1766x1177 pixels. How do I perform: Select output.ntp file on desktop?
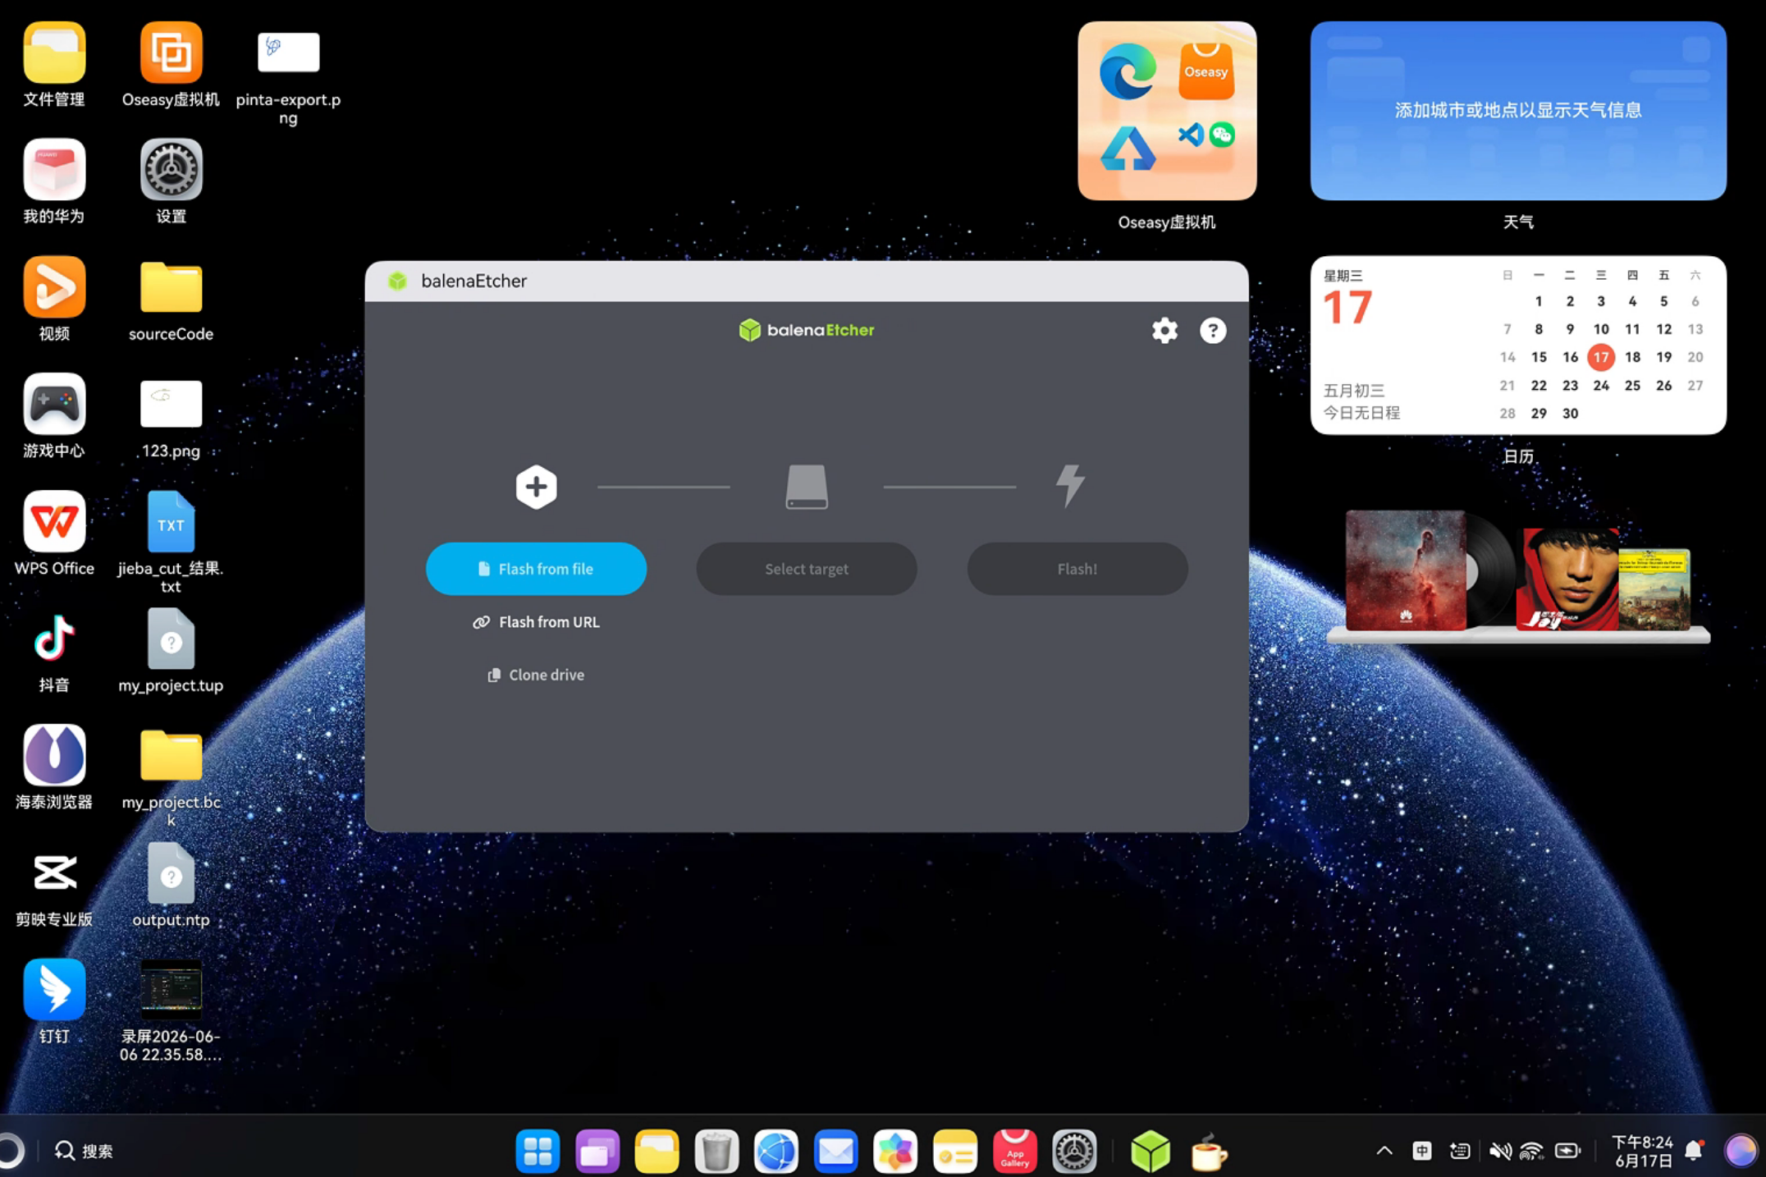171,885
